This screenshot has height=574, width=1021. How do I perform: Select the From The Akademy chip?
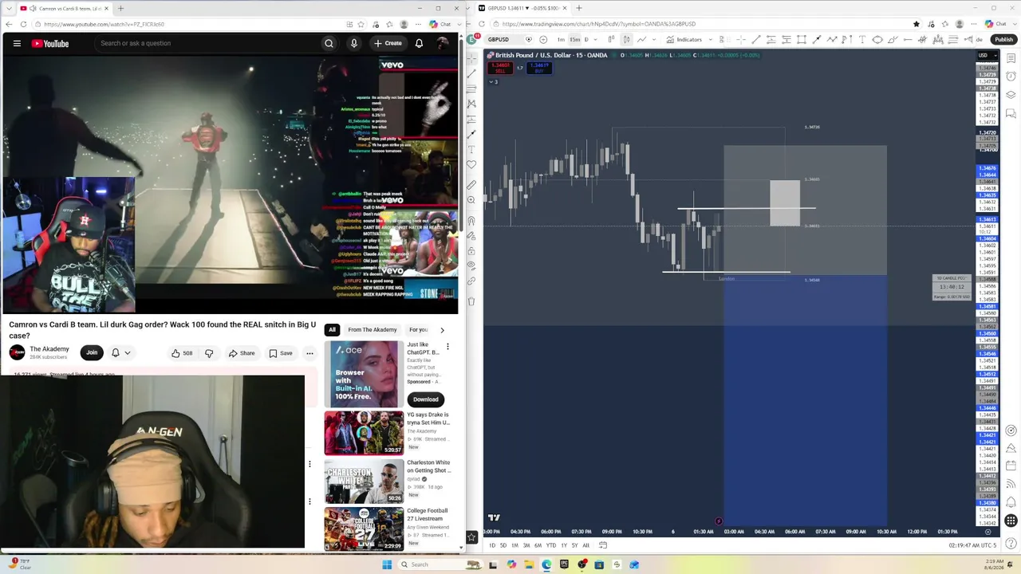tap(372, 330)
